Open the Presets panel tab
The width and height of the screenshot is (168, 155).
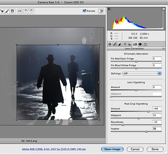click(145, 44)
